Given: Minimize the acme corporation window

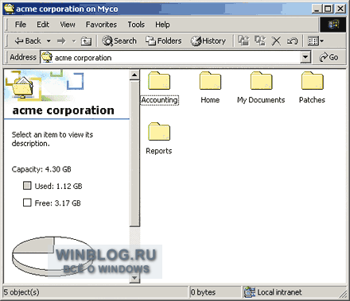Looking at the screenshot, I should click(317, 9).
